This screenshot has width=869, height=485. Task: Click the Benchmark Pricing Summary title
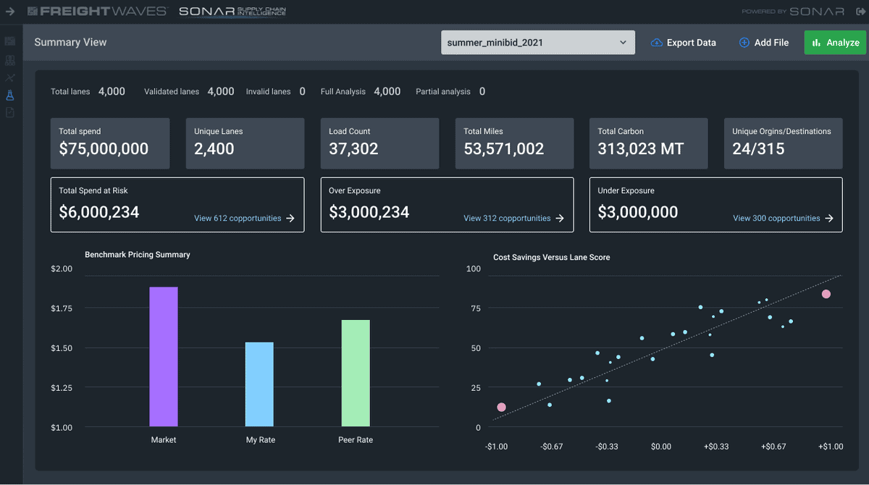[x=138, y=255]
